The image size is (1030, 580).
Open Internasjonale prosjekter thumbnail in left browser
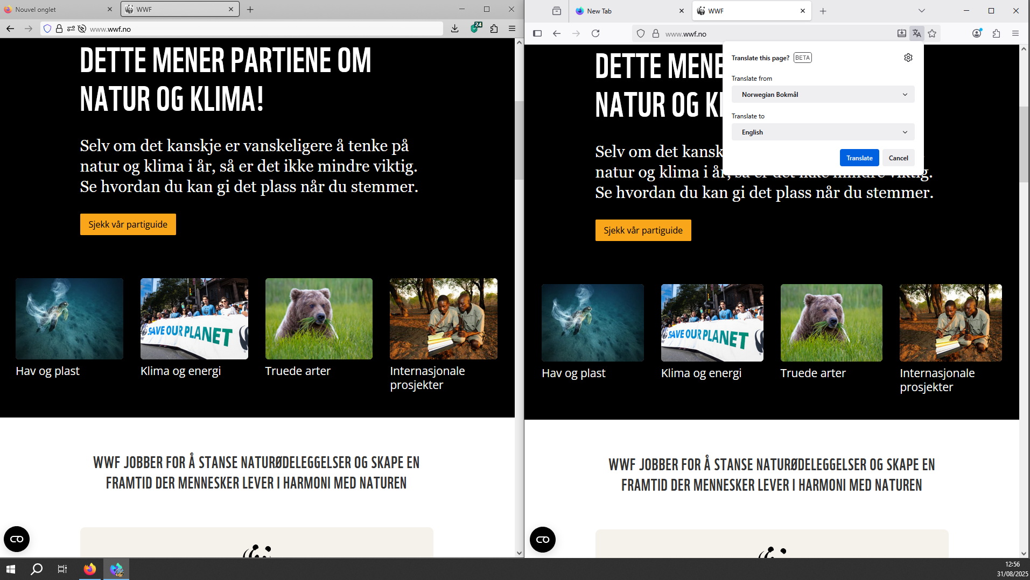coord(444,319)
